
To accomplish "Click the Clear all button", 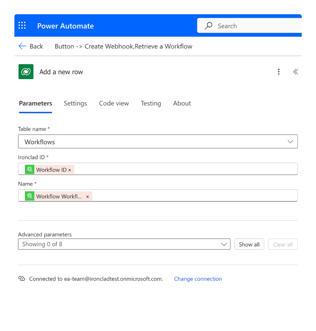I will [283, 244].
